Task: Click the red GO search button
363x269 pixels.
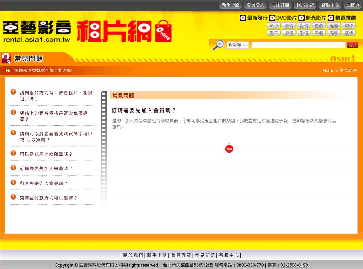Action: pos(353,45)
